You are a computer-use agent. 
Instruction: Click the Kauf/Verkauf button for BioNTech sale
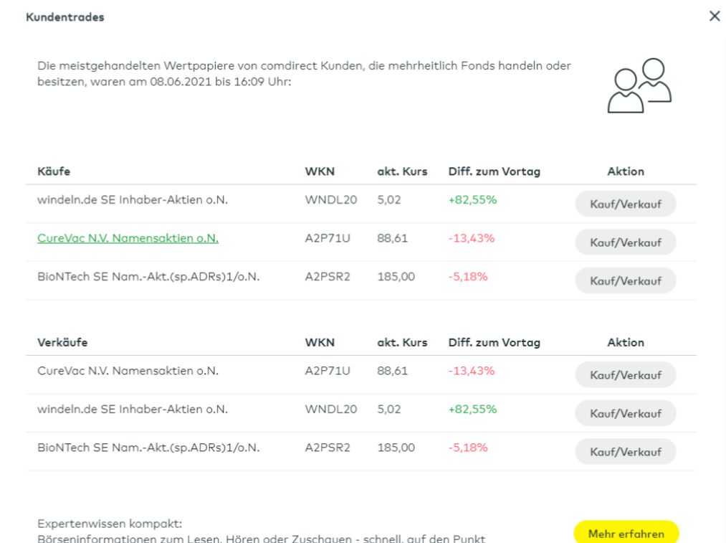coord(625,451)
